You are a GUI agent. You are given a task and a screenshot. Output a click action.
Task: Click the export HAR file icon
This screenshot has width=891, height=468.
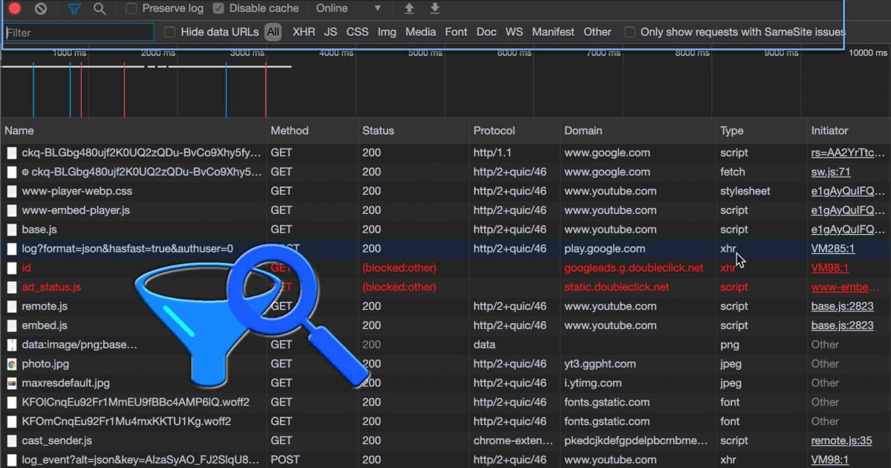coord(435,8)
